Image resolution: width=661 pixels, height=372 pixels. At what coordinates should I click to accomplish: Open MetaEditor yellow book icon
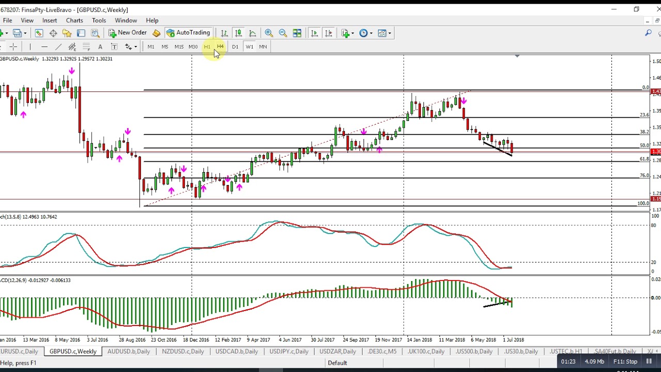(x=156, y=33)
